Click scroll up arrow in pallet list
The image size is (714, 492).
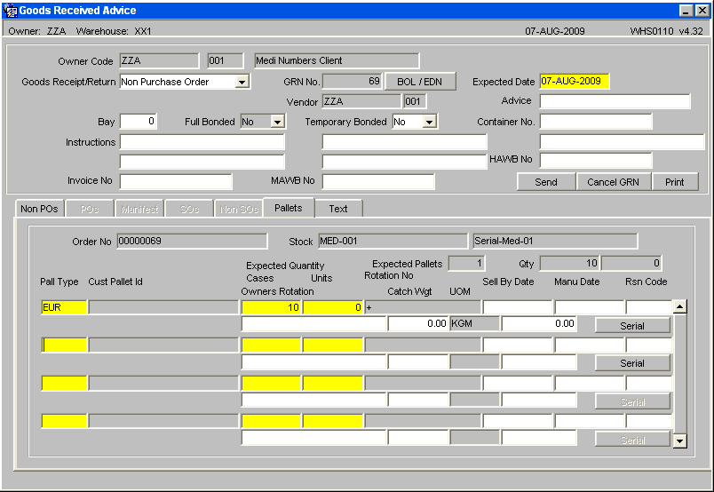tap(680, 306)
